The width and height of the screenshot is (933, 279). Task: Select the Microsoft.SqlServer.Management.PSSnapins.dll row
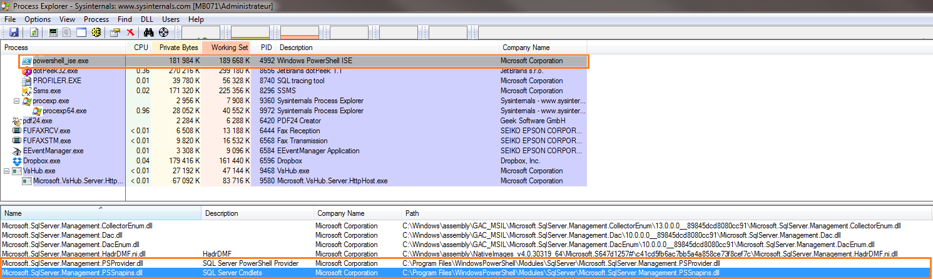tap(466, 273)
